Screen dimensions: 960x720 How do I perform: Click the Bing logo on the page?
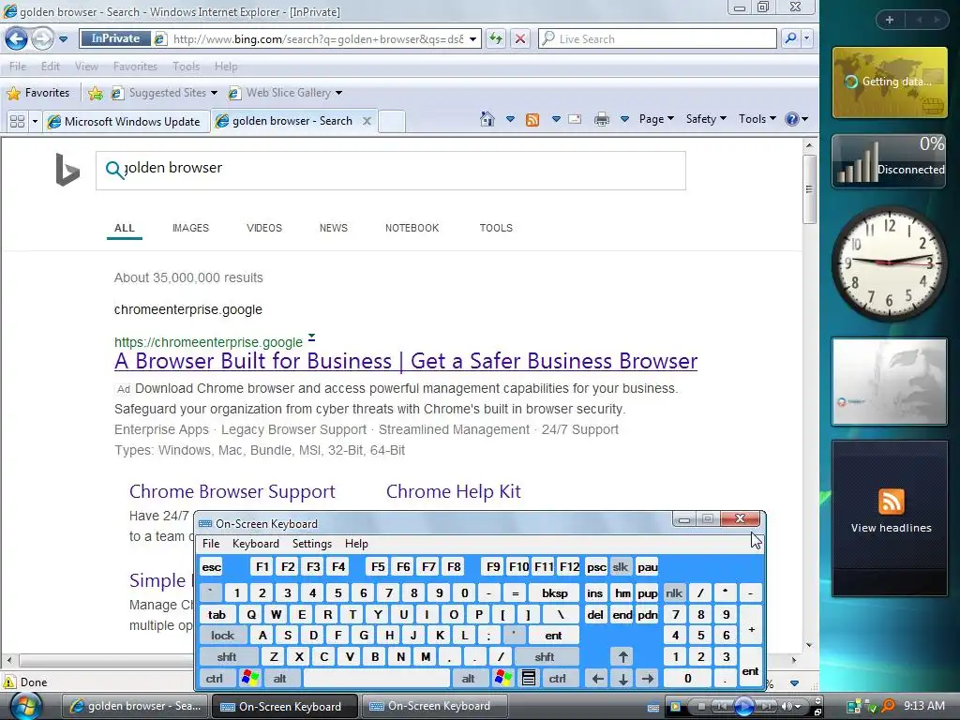point(67,170)
